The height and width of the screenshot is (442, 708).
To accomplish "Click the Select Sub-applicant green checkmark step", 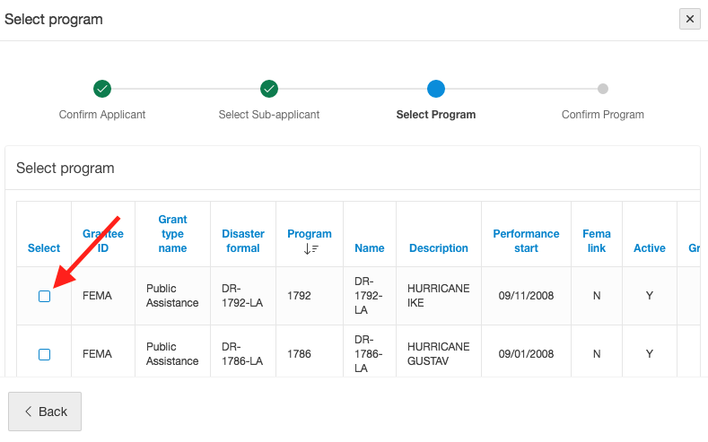I will (269, 89).
